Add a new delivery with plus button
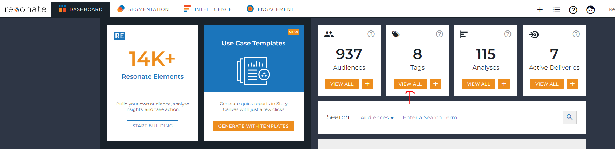The height and width of the screenshot is (149, 615). tap(572, 84)
